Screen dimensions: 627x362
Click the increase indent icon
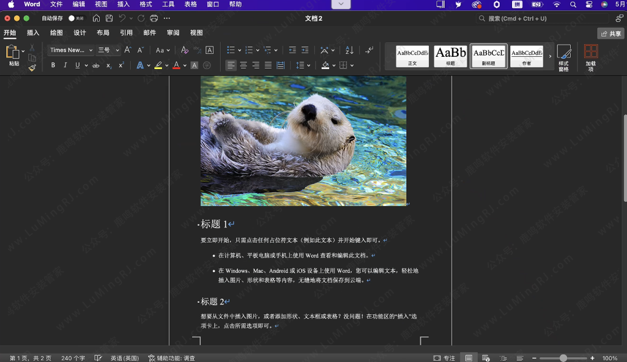(x=305, y=50)
